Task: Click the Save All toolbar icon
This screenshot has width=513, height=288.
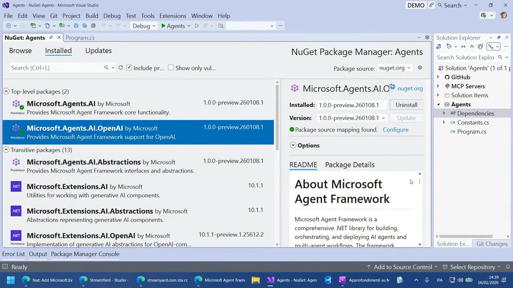Action: [85, 26]
